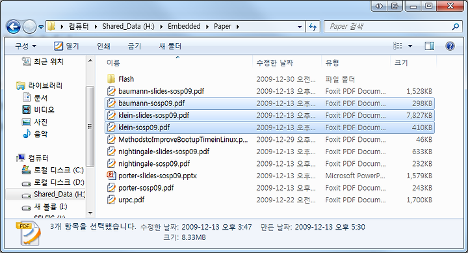The image size is (468, 253).
Task: Select porter-sosp09.pdf file icon
Action: [111, 188]
